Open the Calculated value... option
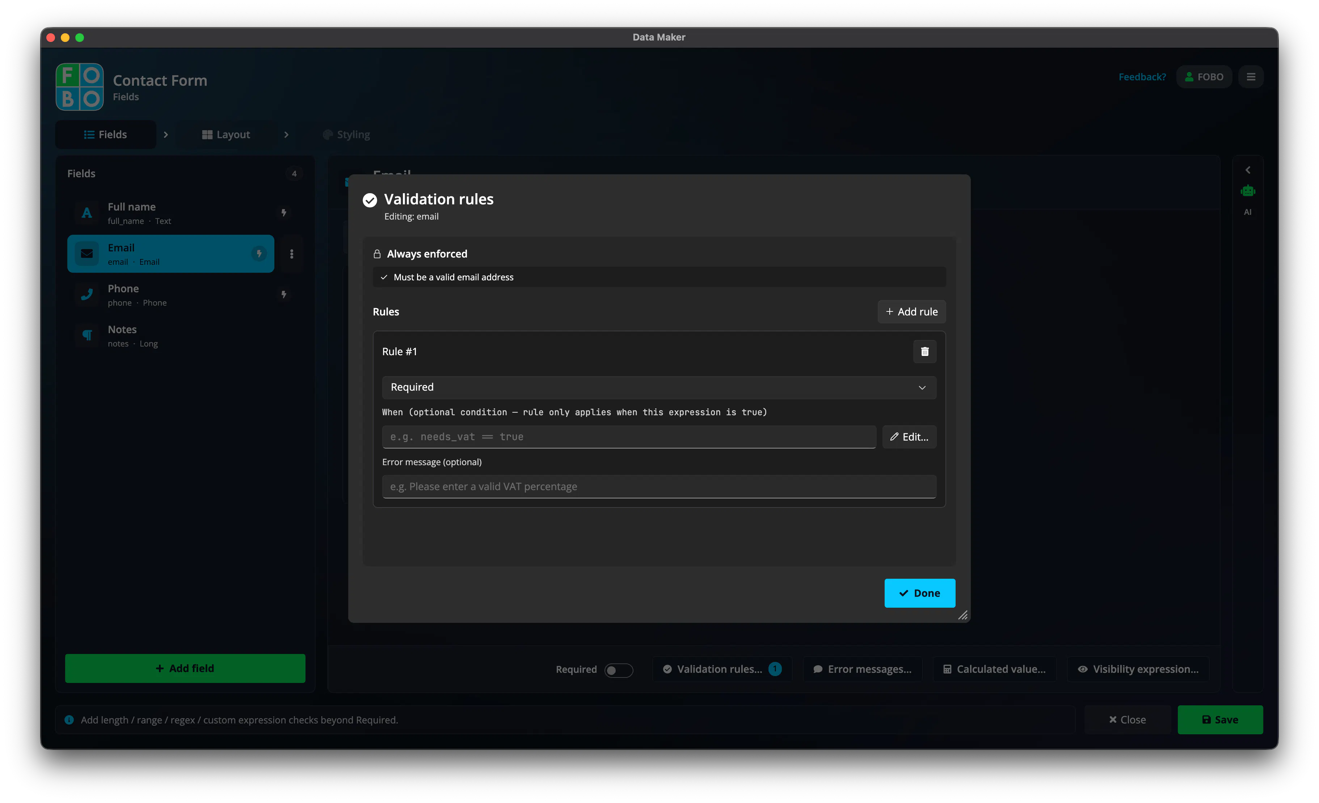 994,669
